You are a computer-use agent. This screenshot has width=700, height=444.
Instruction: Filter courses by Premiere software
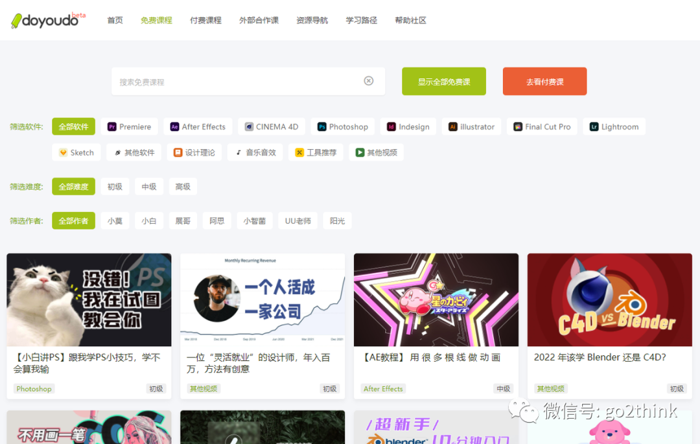pos(129,126)
